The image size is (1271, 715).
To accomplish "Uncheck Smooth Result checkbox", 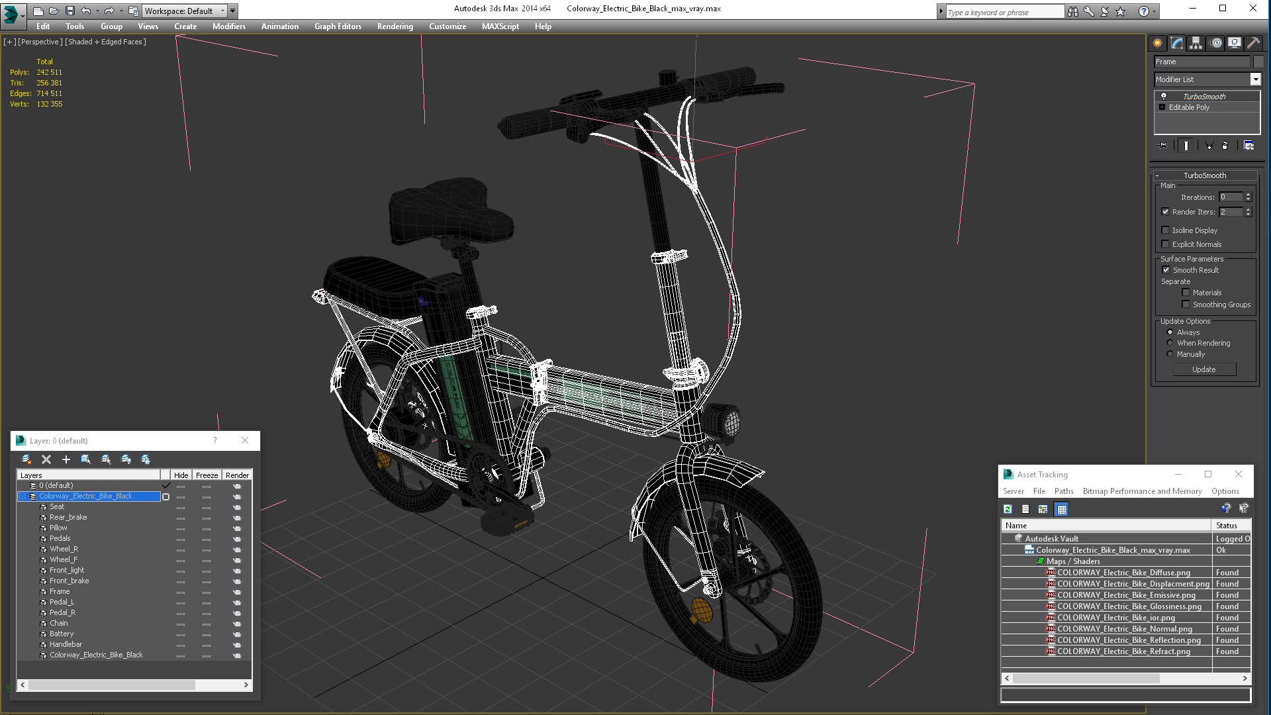I will pos(1166,270).
